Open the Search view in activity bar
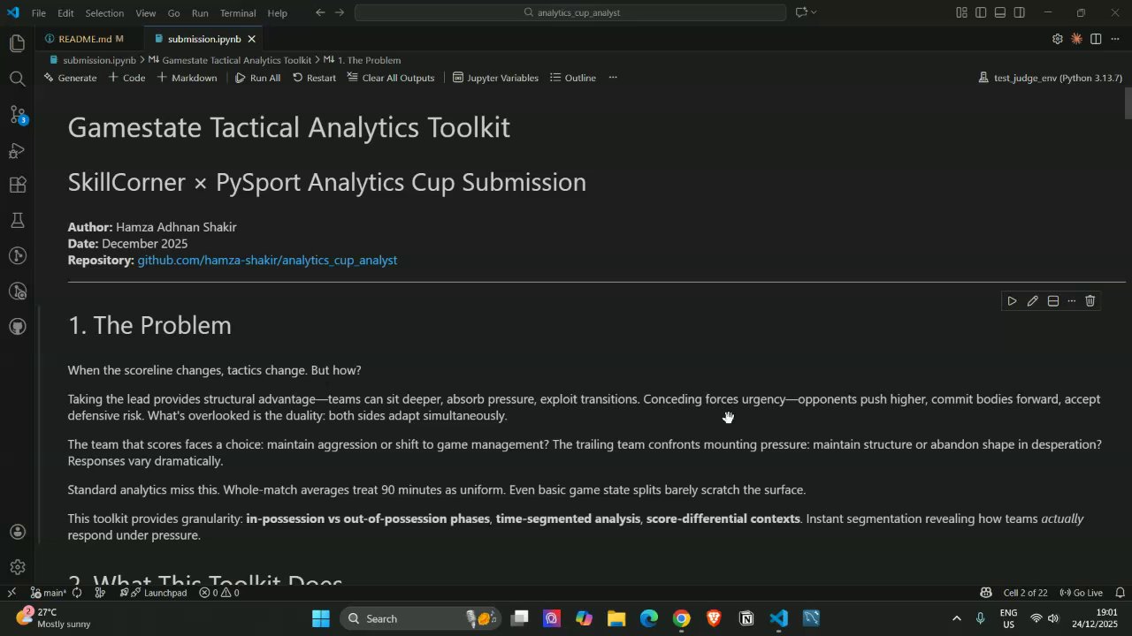The height and width of the screenshot is (636, 1132). [x=17, y=79]
